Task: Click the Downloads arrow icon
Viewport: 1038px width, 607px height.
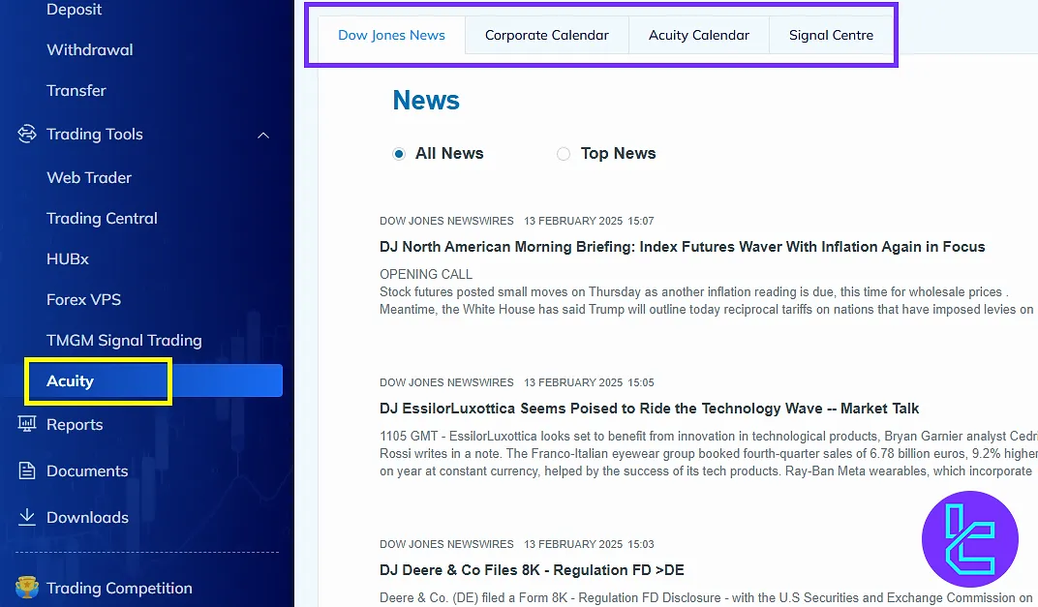Action: click(27, 517)
